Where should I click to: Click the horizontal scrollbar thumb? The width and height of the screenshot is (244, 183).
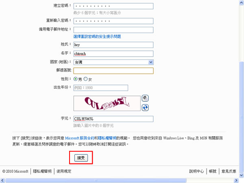coord(96,181)
